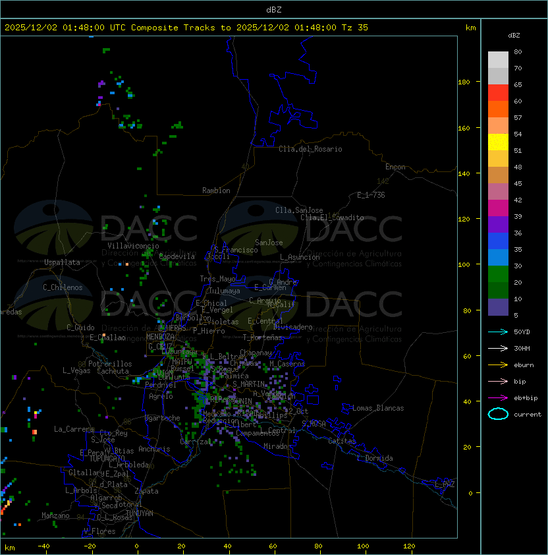
Task: Select the light gray swatch below 80 dBZ
Action: 498,59
